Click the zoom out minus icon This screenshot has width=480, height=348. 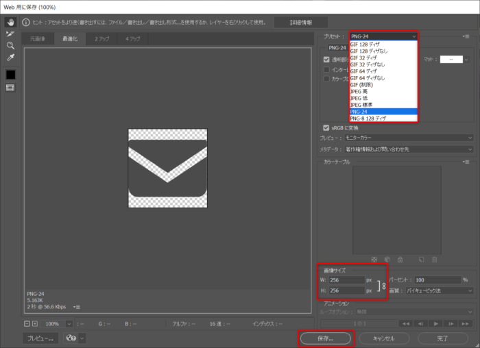point(27,323)
